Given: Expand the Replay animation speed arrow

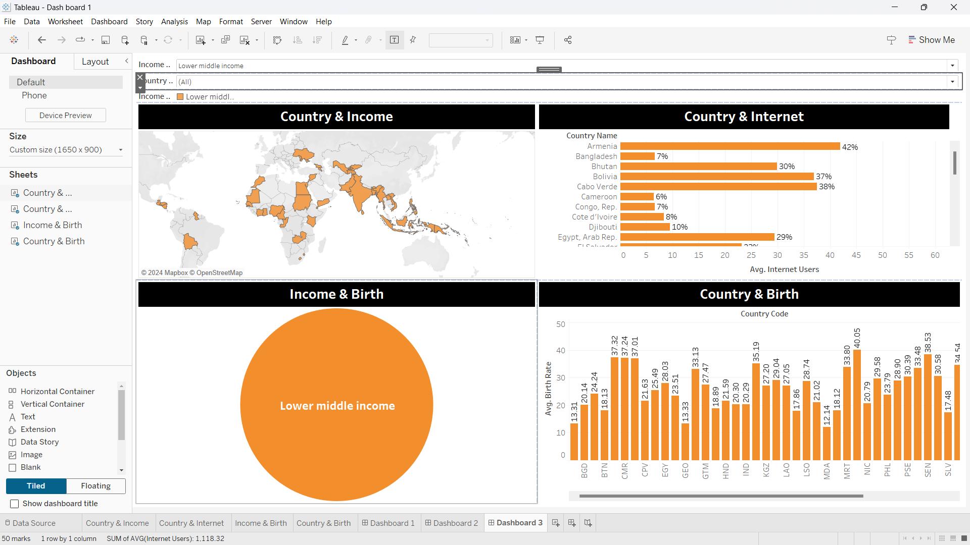Looking at the screenshot, I should pyautogui.click(x=92, y=40).
